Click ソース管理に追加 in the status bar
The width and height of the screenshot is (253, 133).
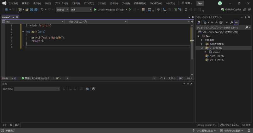click(x=204, y=130)
